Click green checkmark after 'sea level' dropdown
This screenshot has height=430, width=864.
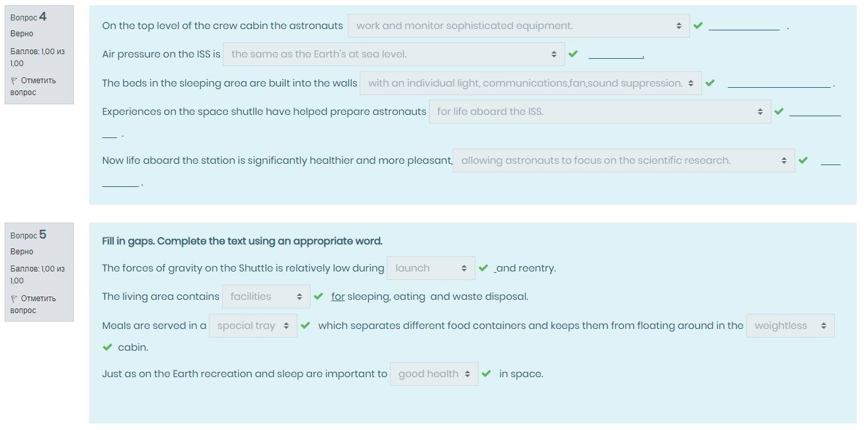(x=573, y=54)
